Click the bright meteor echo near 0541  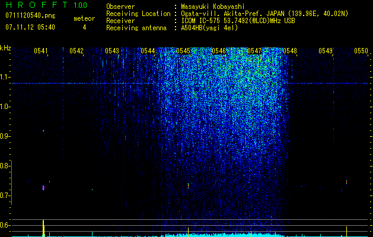click(x=43, y=188)
